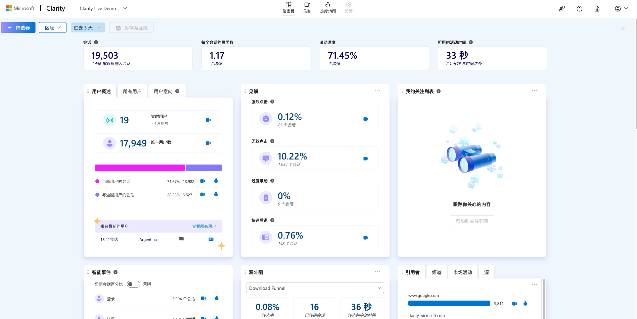Open 查看所有用户 link
The height and width of the screenshot is (319, 637).
204,226
